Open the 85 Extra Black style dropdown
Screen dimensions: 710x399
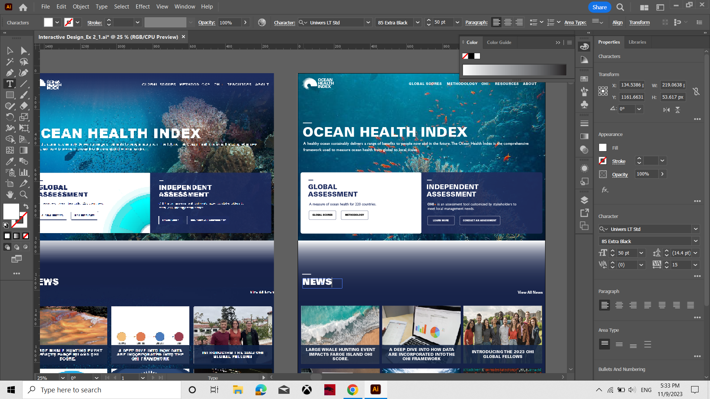417,23
